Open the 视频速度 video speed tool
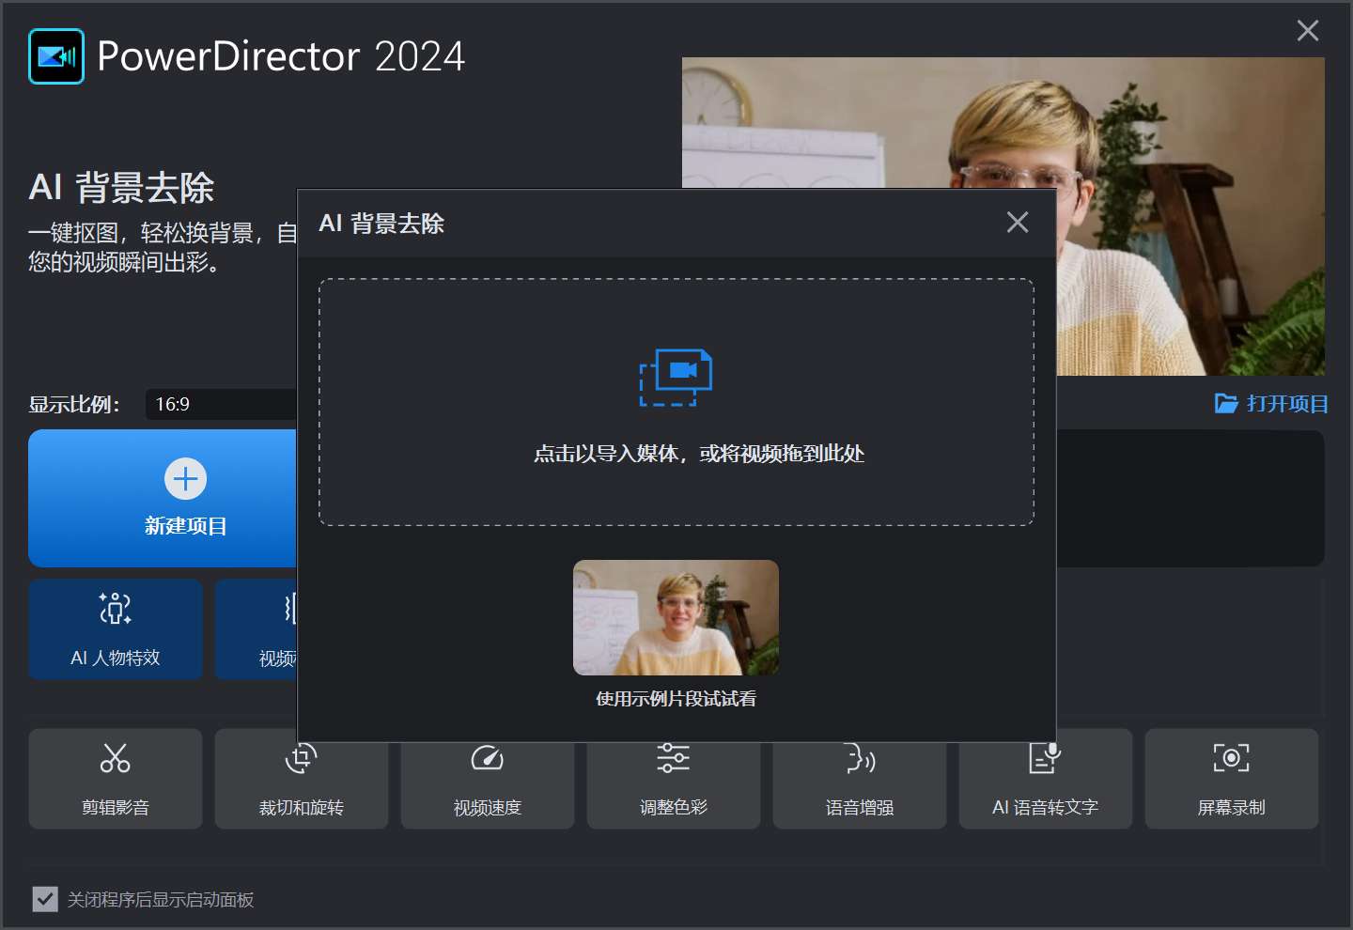Screen dimensions: 1353x930 click(x=487, y=779)
